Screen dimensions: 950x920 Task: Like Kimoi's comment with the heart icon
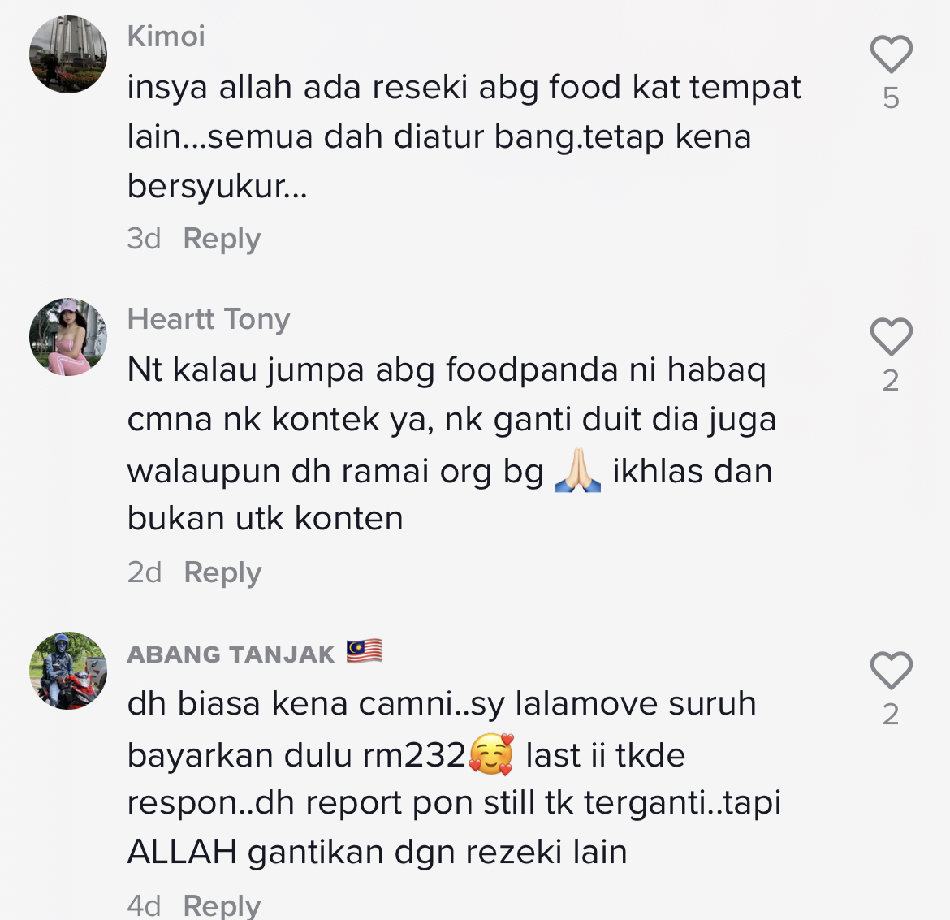pyautogui.click(x=892, y=54)
